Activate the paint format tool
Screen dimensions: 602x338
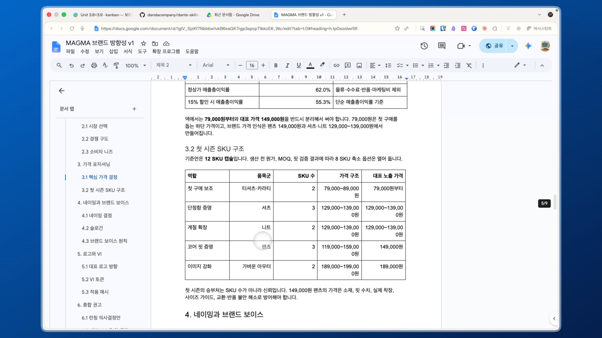point(116,65)
